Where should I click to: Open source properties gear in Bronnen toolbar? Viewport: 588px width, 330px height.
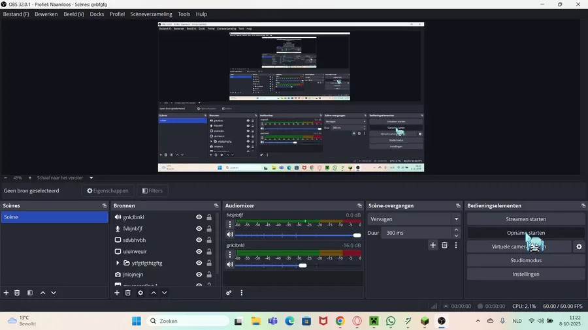(140, 293)
